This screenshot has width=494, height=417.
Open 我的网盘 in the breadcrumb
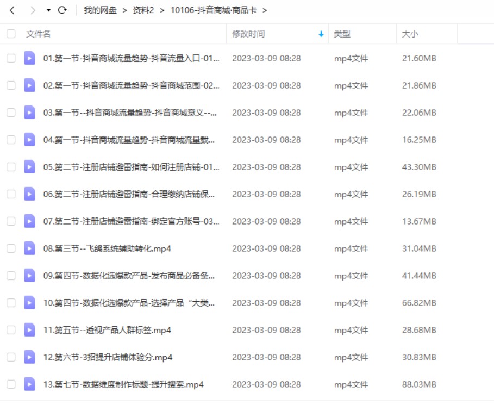click(100, 10)
